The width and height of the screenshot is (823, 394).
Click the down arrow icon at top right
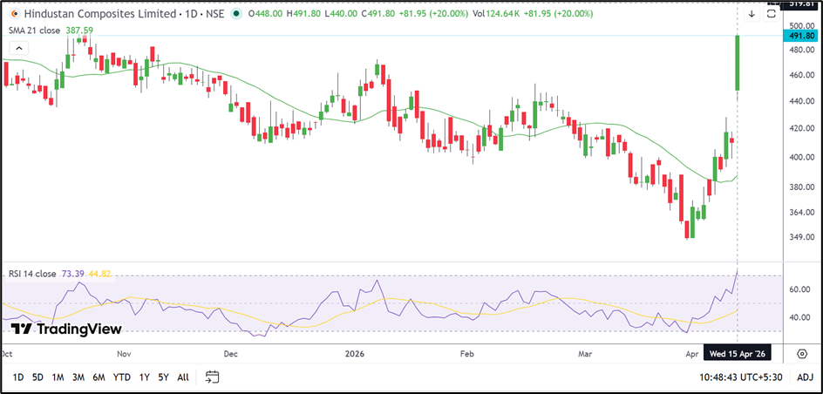point(752,13)
